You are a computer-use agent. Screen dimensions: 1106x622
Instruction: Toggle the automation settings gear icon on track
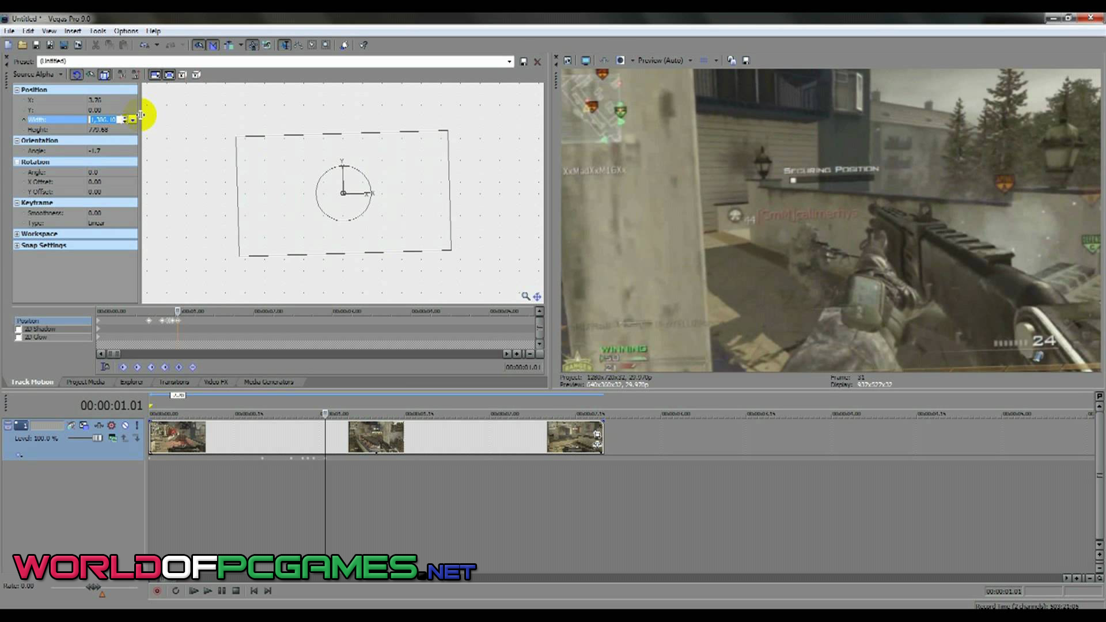111,426
